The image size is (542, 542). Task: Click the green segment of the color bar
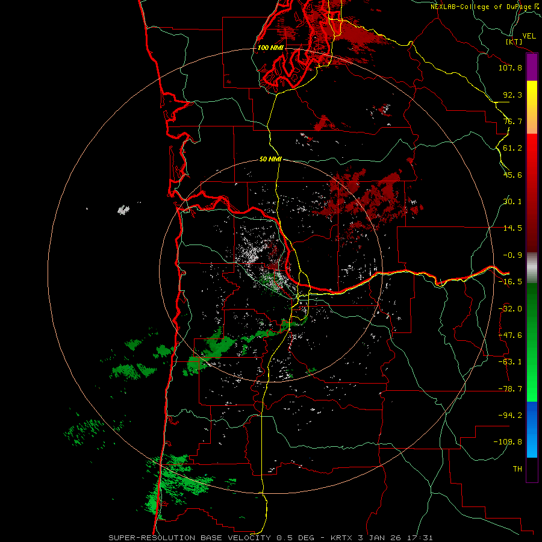pyautogui.click(x=532, y=342)
